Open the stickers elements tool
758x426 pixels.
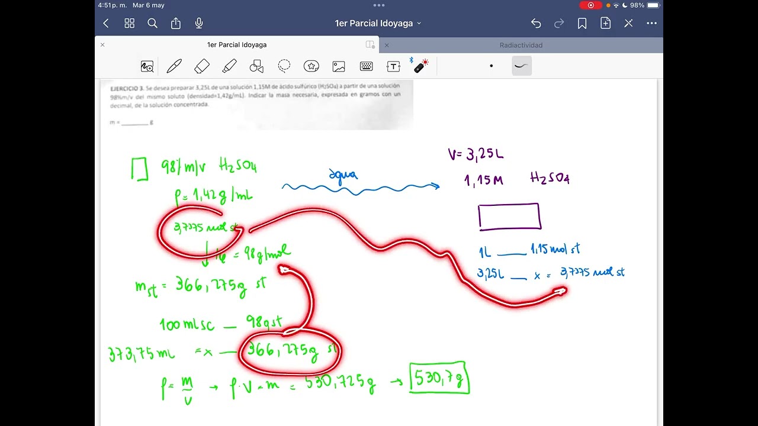(x=311, y=66)
